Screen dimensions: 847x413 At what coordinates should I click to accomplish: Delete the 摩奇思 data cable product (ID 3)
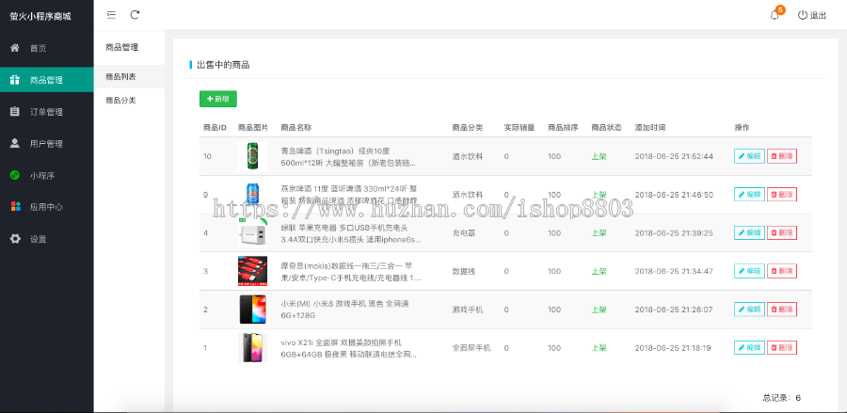tap(782, 271)
